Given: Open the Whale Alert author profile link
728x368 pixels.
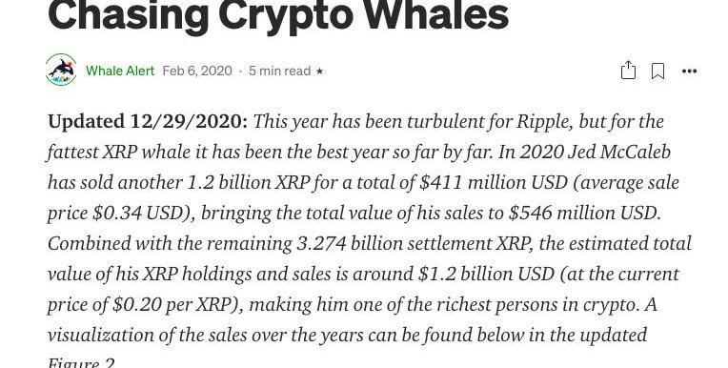Looking at the screenshot, I should coord(120,71).
